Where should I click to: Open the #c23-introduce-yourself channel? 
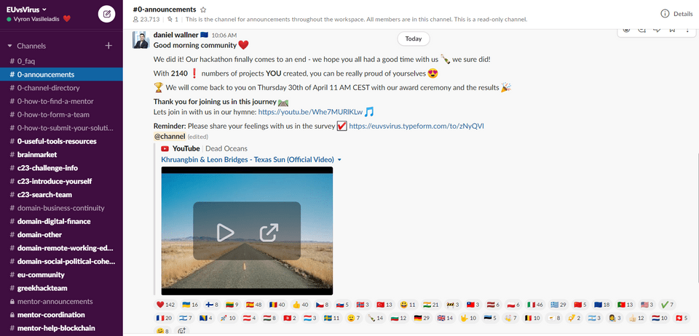(x=61, y=181)
